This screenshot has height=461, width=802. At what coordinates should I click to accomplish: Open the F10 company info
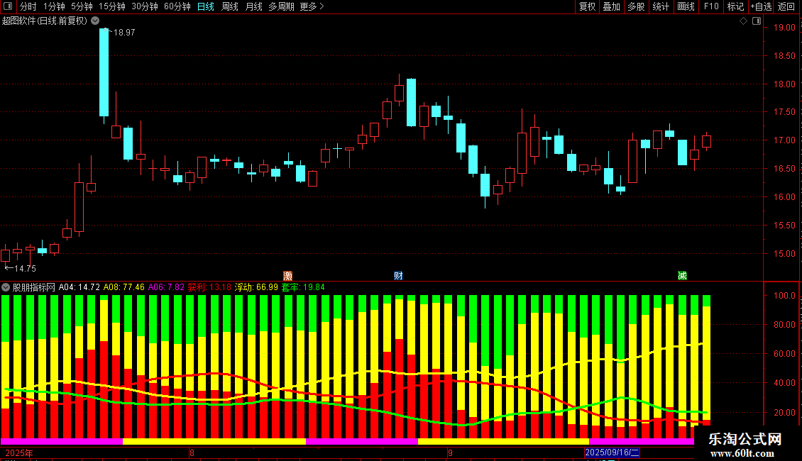711,6
